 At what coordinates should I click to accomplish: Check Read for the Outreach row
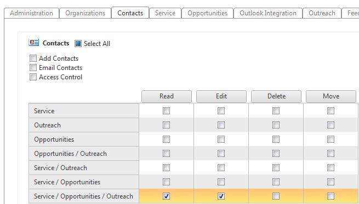tap(166, 125)
